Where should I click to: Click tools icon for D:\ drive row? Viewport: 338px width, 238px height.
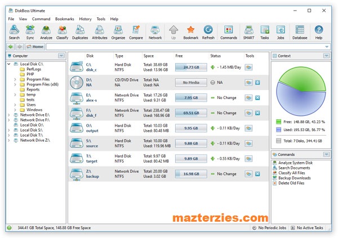[x=248, y=83]
